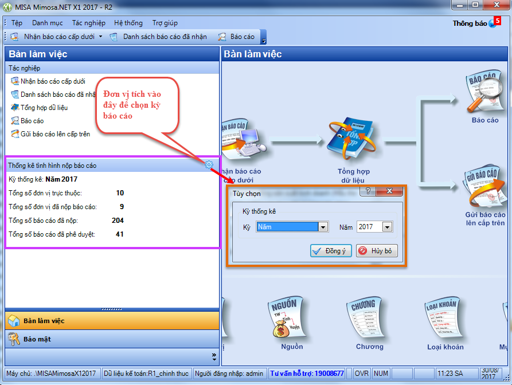The image size is (512, 385).
Task: Click the Hủy bỏ button
Action: coord(377,251)
